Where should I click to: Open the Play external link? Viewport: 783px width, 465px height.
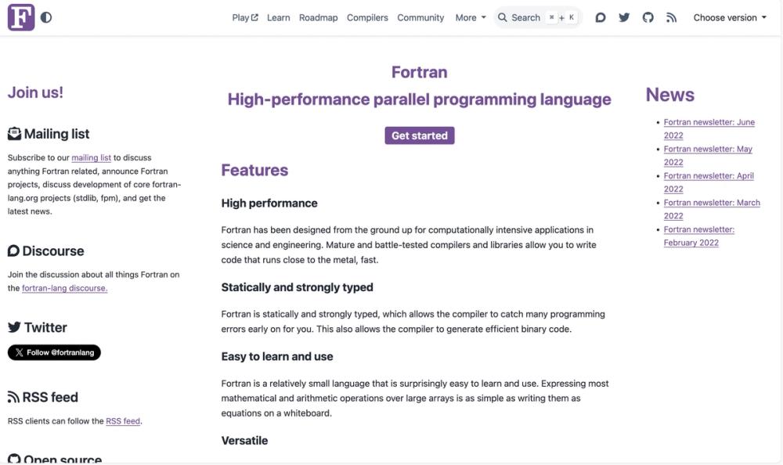click(244, 17)
